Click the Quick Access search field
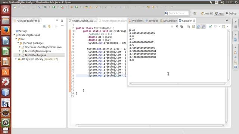 [x=177, y=13]
